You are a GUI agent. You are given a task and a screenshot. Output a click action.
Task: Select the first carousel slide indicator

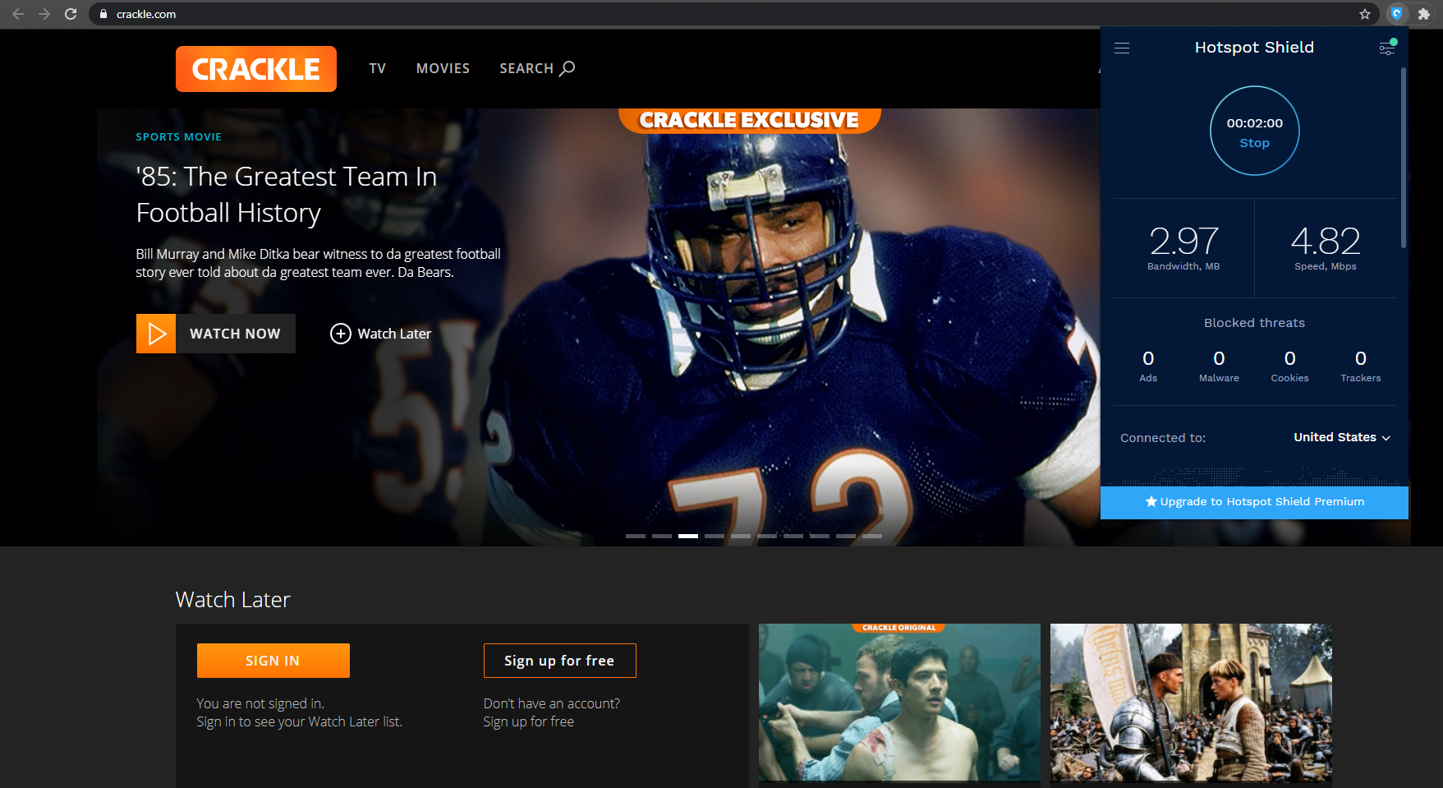click(635, 536)
